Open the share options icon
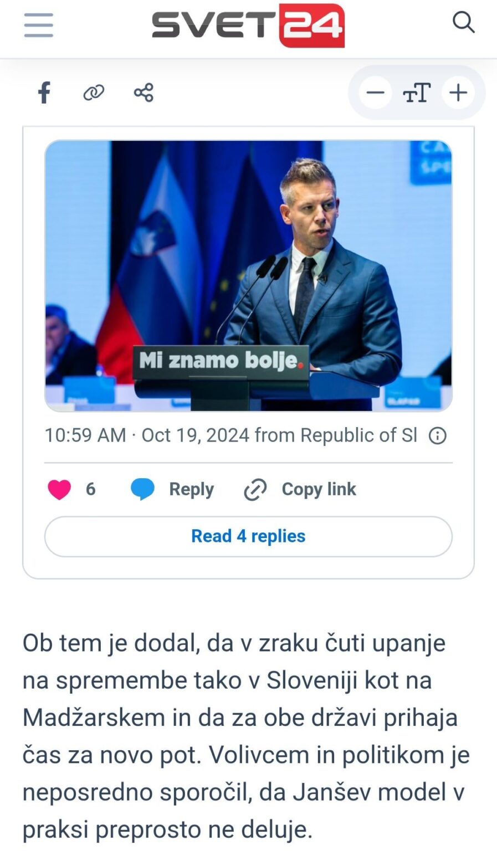 click(144, 93)
